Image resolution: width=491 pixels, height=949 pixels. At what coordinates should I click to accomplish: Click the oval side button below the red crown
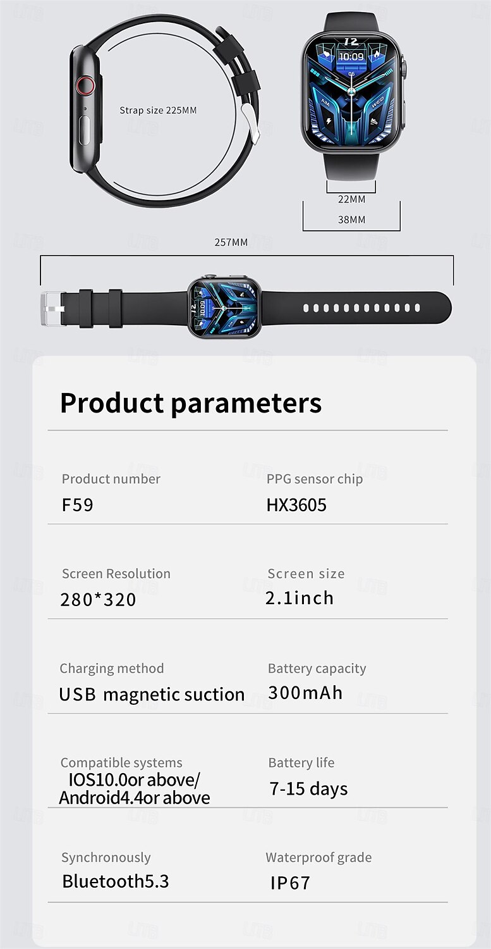tap(85, 130)
